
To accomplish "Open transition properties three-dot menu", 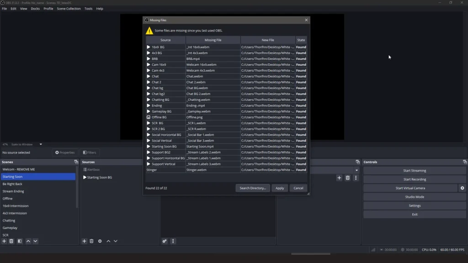I will [356, 178].
